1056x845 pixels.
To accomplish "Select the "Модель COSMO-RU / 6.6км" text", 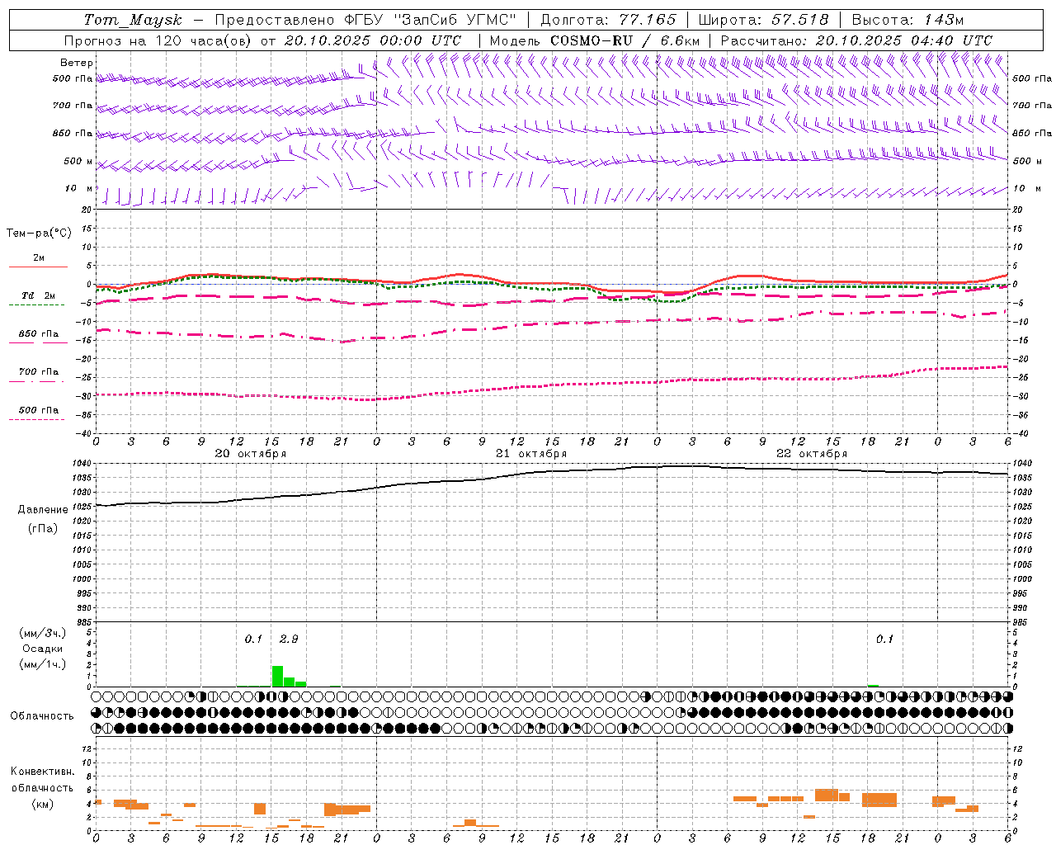I will tap(595, 40).
